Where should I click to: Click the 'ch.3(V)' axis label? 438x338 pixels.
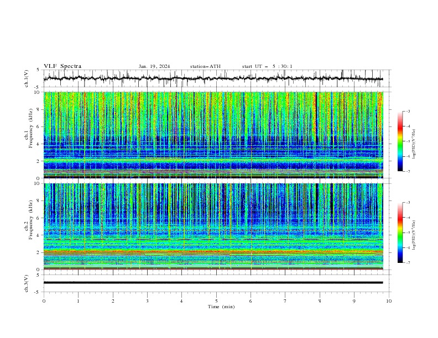pos(27,283)
